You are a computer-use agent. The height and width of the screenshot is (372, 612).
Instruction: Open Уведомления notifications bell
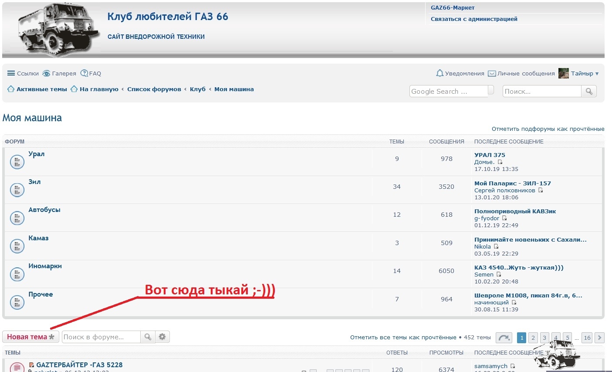pos(460,73)
